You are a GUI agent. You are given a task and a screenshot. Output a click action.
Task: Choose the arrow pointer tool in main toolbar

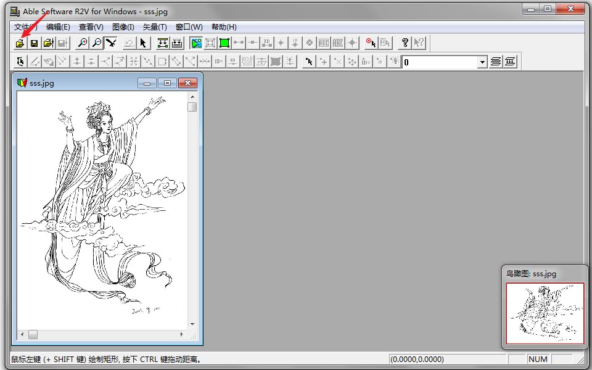click(143, 43)
